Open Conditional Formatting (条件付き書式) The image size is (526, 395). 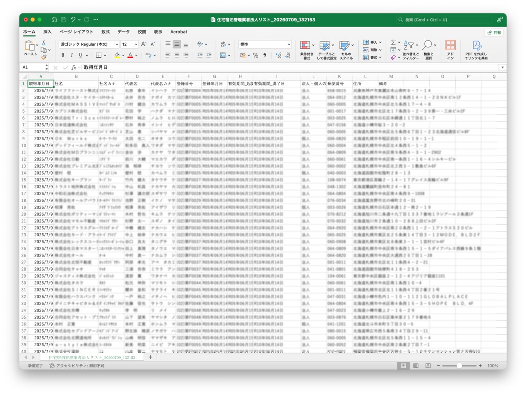click(307, 50)
